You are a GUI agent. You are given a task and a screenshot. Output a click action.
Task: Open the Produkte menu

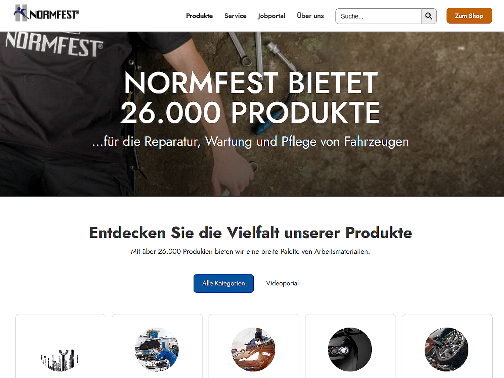[x=199, y=16]
